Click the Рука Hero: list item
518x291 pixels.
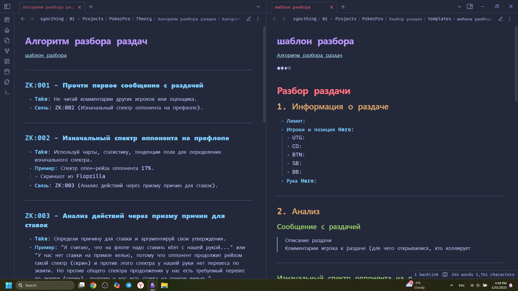[301, 181]
